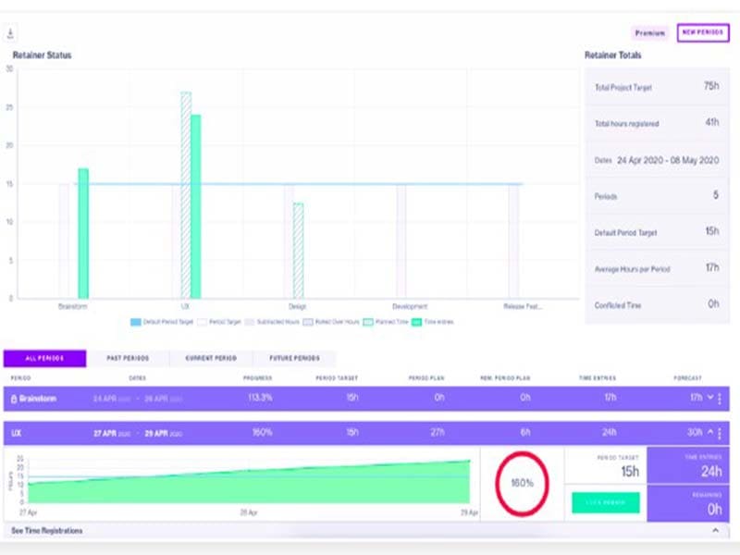Viewport: 740px width, 555px height.
Task: Toggle the Premium badge
Action: (650, 32)
